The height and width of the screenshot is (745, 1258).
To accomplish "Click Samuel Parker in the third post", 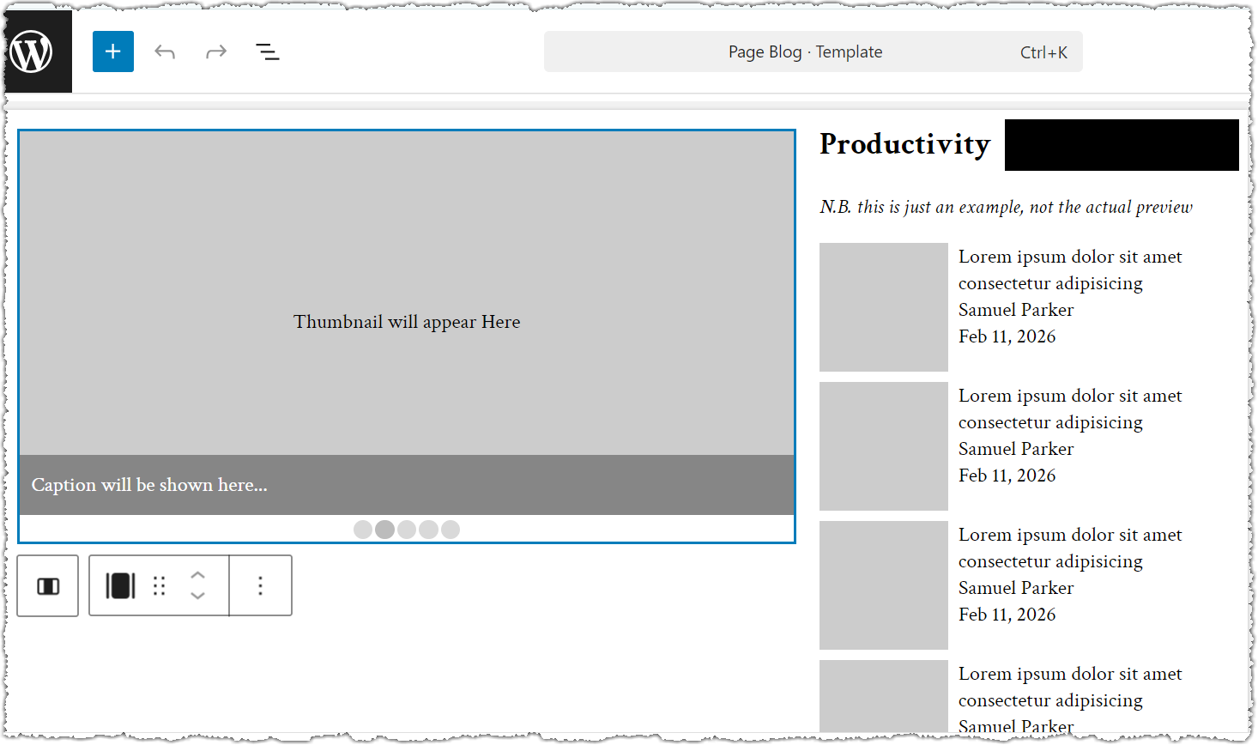I will (x=1016, y=588).
